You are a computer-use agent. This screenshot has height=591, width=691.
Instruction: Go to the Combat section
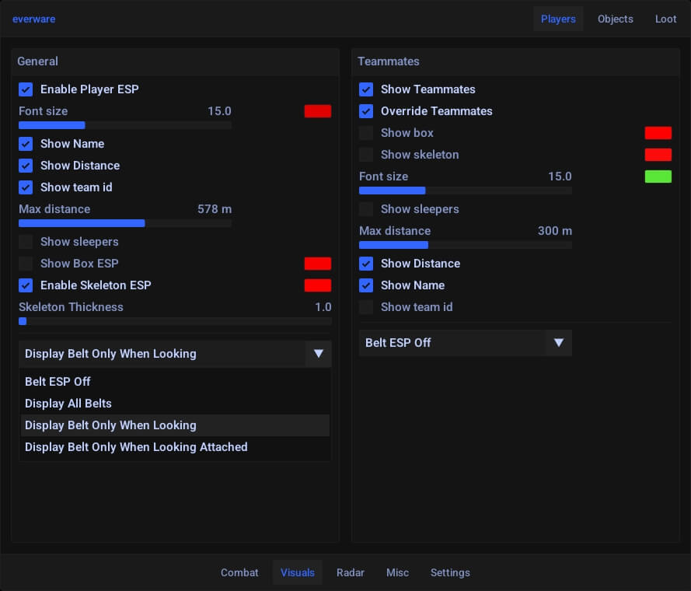coord(239,572)
